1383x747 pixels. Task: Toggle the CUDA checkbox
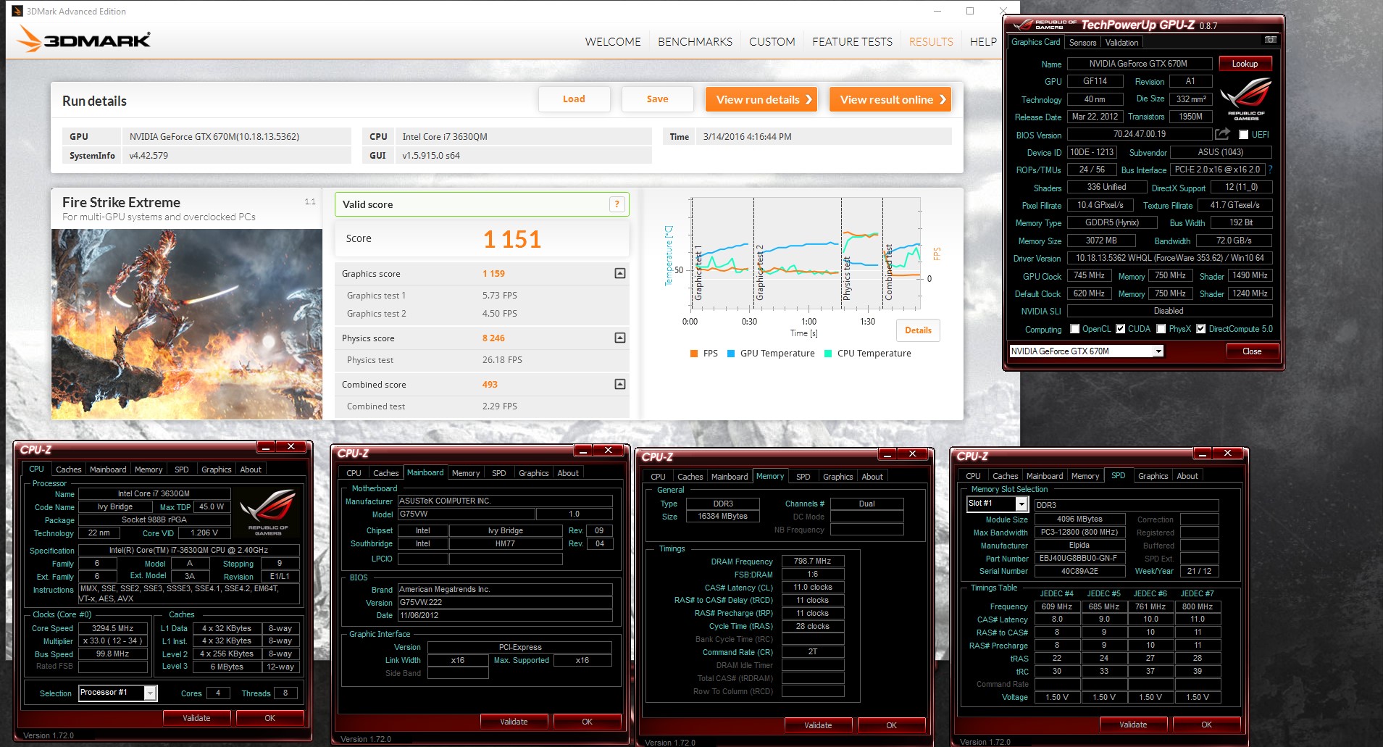coord(1121,329)
